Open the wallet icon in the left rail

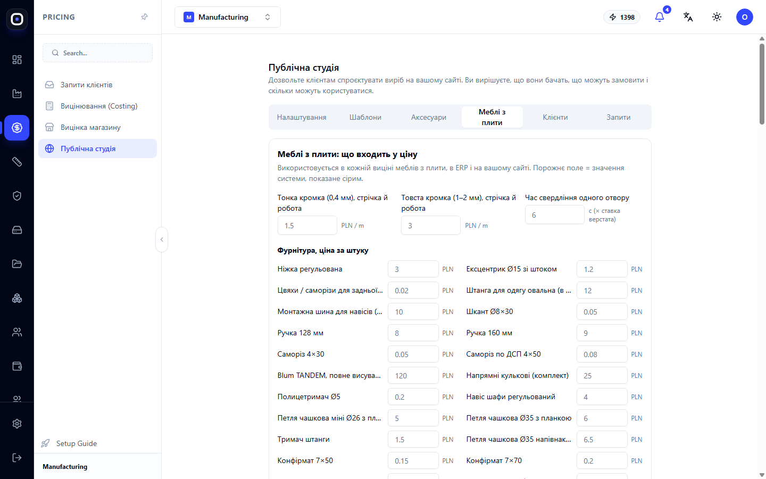(17, 366)
